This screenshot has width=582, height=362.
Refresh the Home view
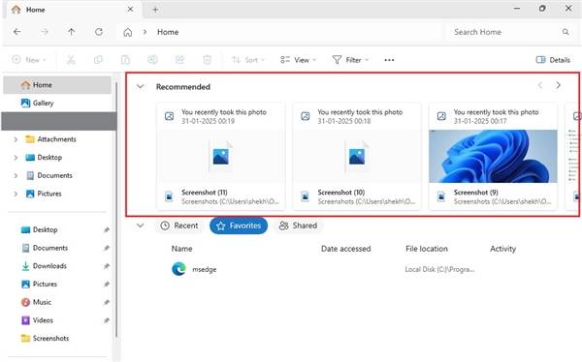pos(99,32)
